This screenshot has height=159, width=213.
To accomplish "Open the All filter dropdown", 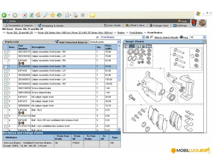I will click(204, 37).
